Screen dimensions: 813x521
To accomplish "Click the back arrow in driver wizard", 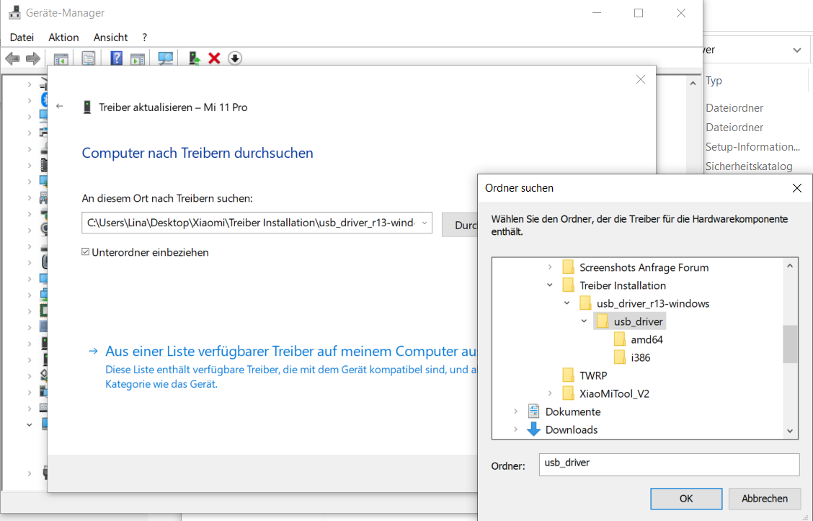I will tap(60, 107).
